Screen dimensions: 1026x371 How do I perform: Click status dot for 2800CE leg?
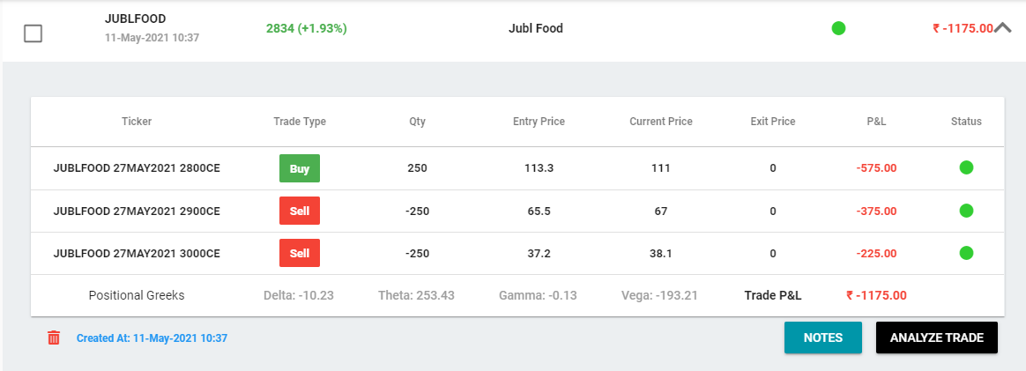pos(966,167)
